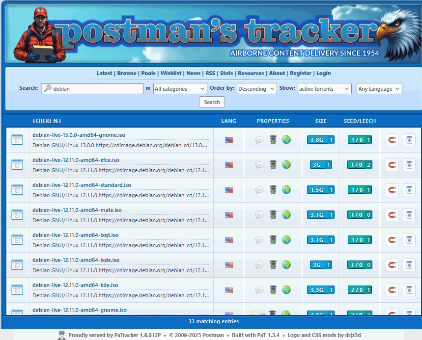The image size is (422, 340).
Task: Click into the search field containing debian
Action: coord(92,88)
